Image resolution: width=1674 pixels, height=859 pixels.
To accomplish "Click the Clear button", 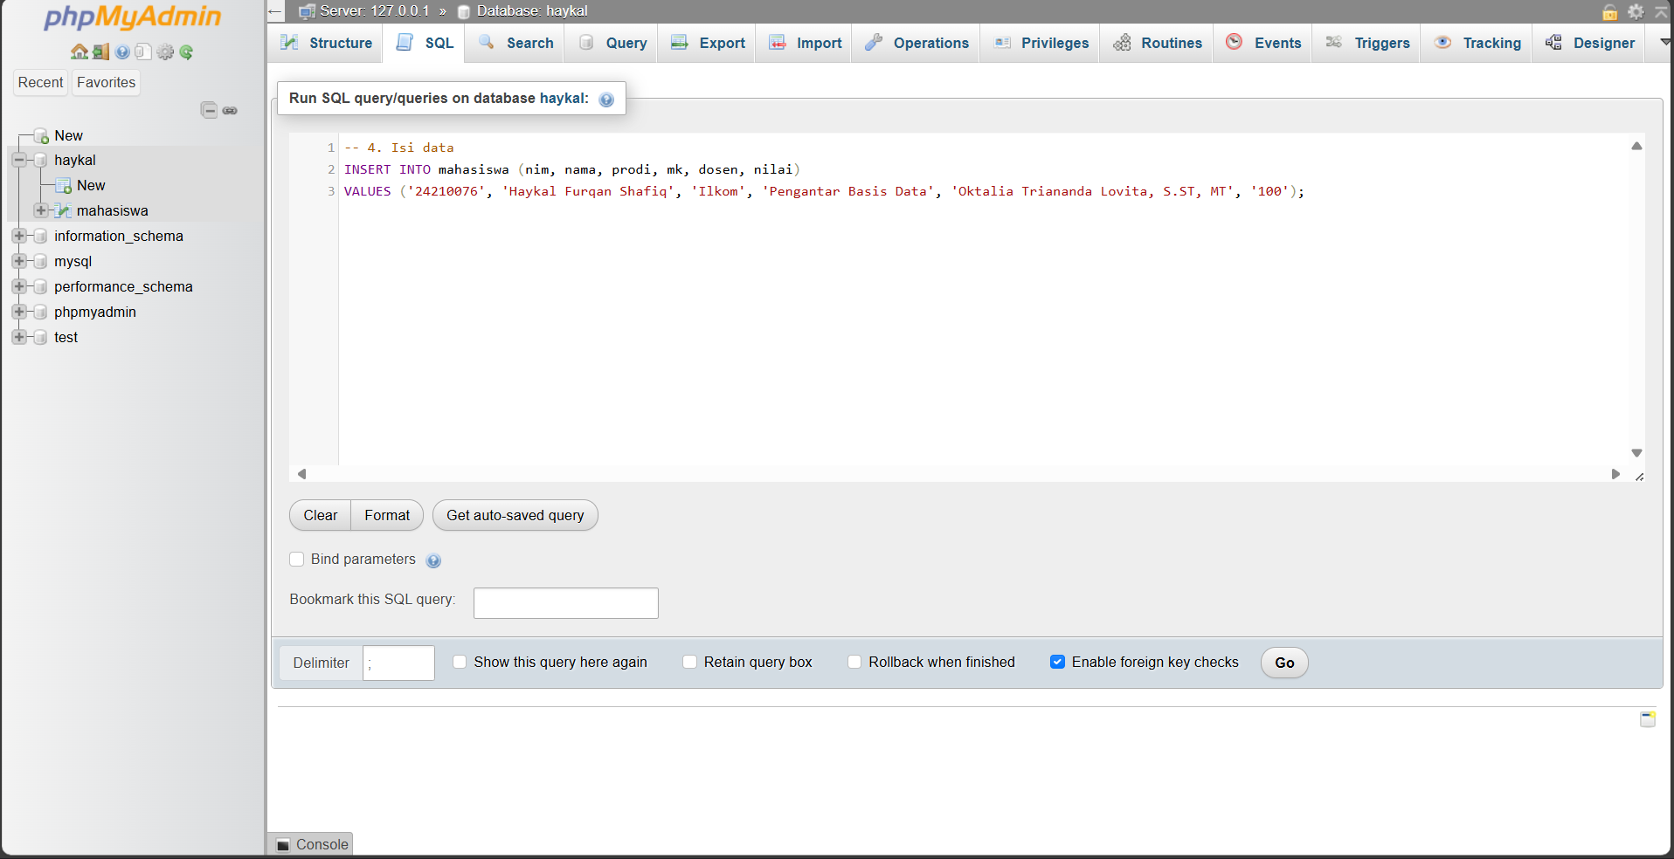I will [x=321, y=516].
